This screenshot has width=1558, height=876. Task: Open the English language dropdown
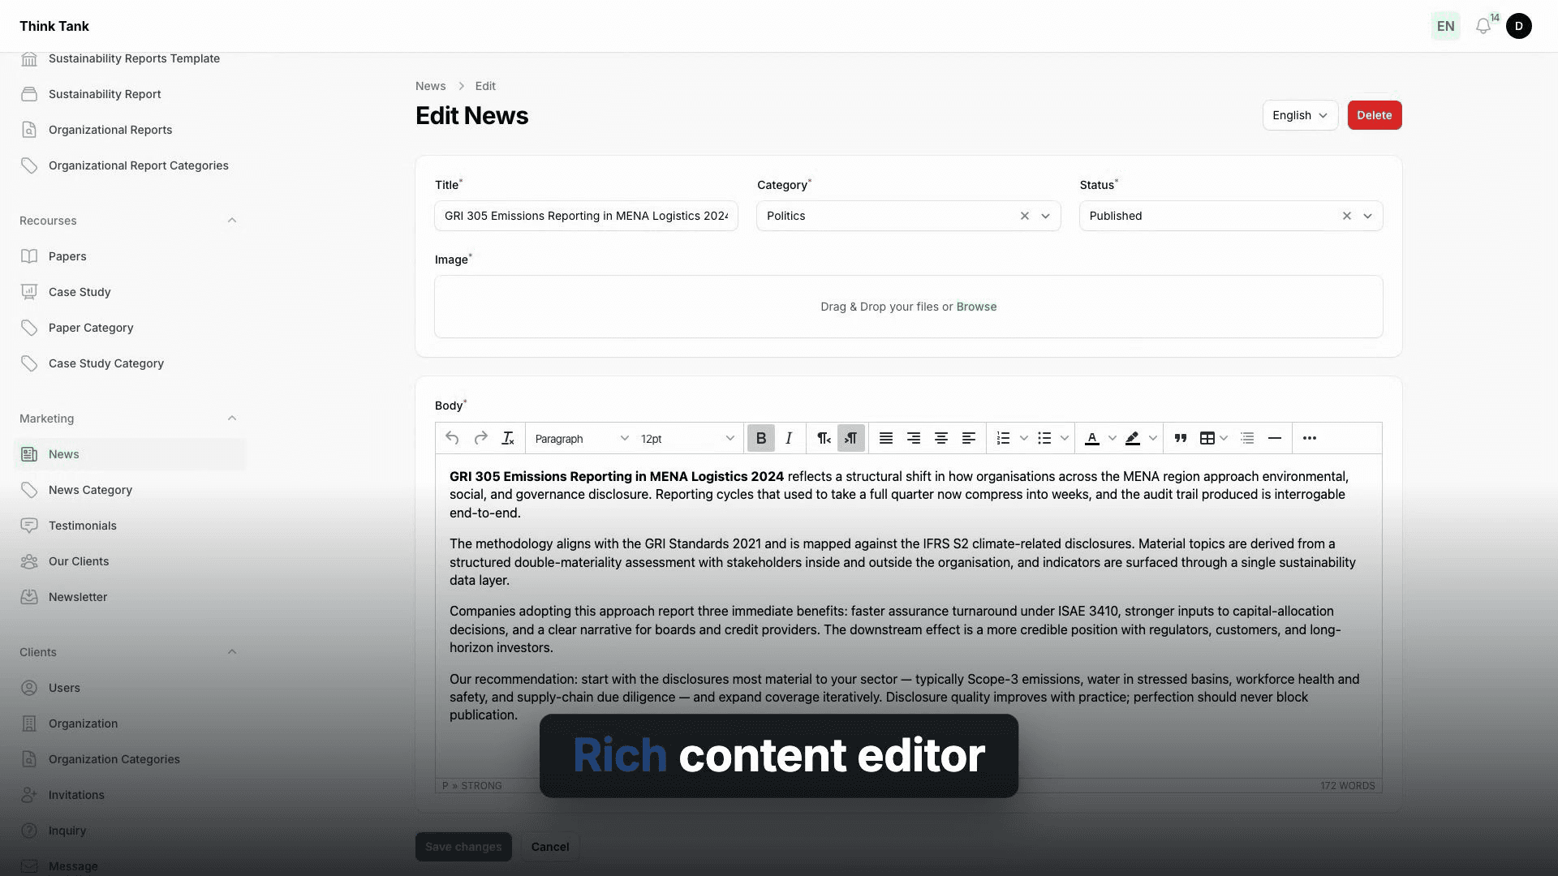pyautogui.click(x=1300, y=115)
